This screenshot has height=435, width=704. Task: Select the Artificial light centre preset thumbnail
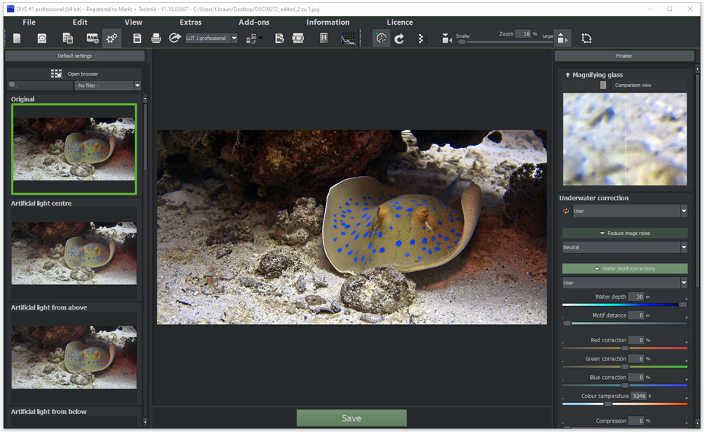tap(74, 253)
